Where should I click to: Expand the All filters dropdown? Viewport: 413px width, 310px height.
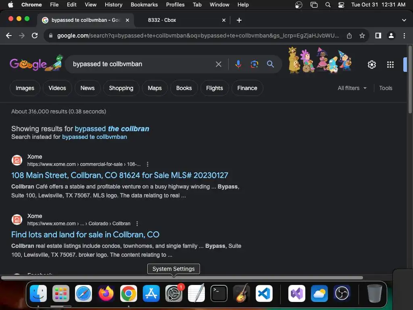click(352, 88)
